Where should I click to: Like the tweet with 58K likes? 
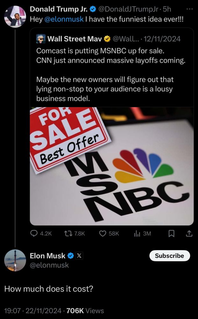point(103,234)
